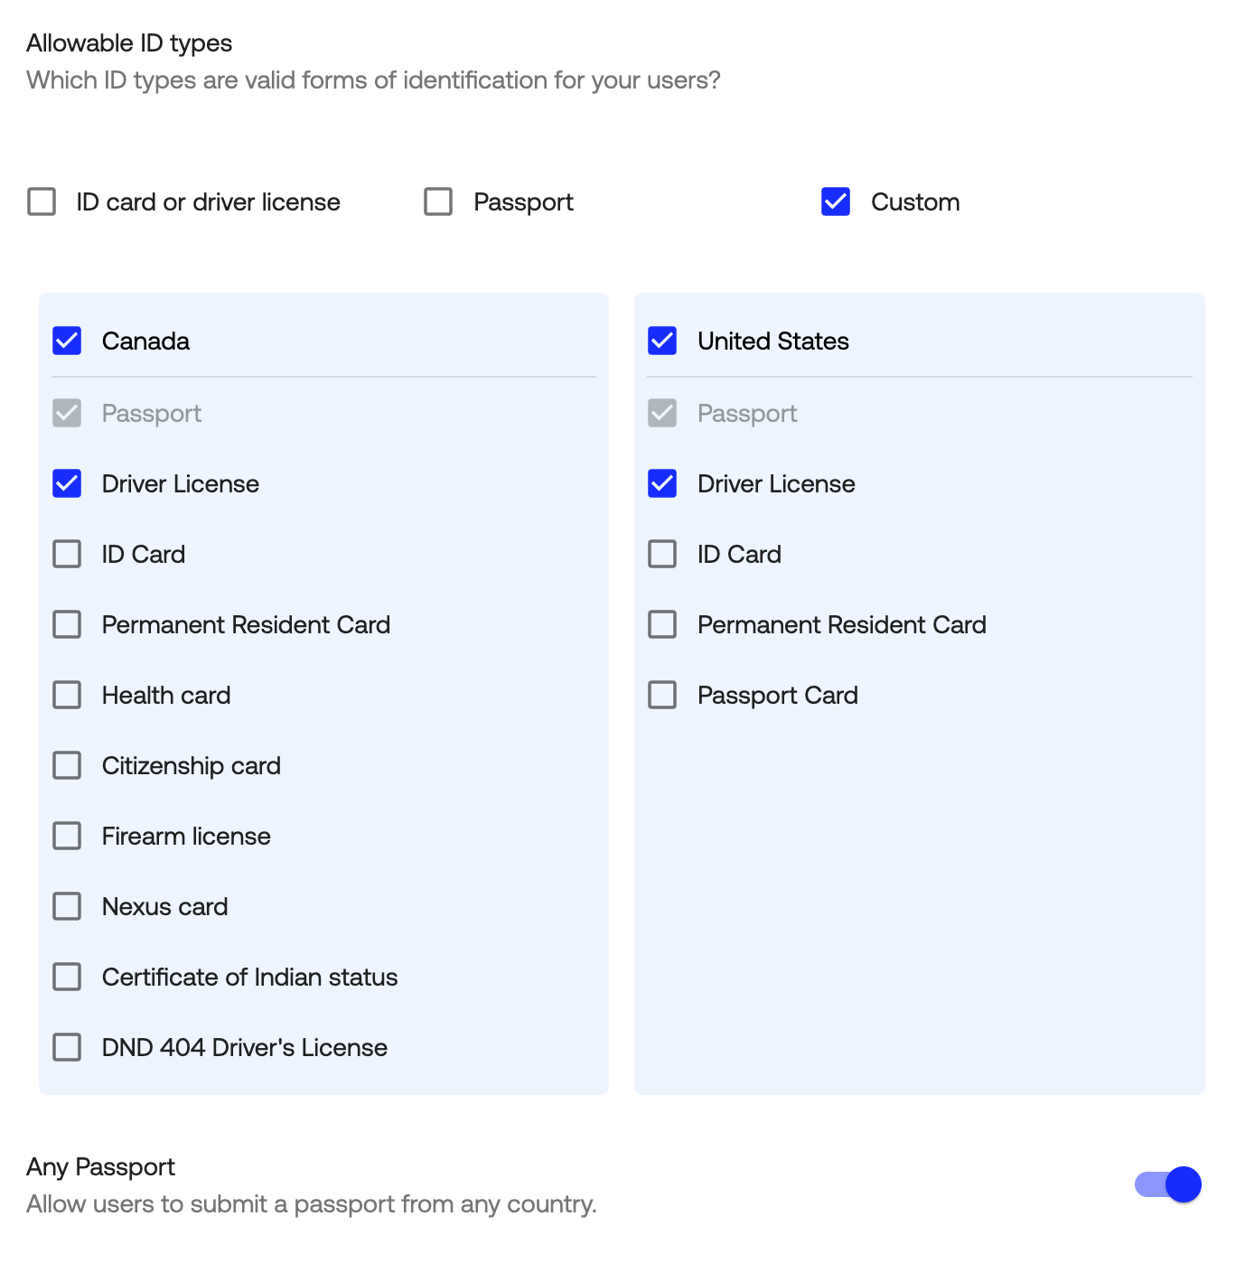
Task: Enable ID Card under United States
Action: click(x=662, y=554)
